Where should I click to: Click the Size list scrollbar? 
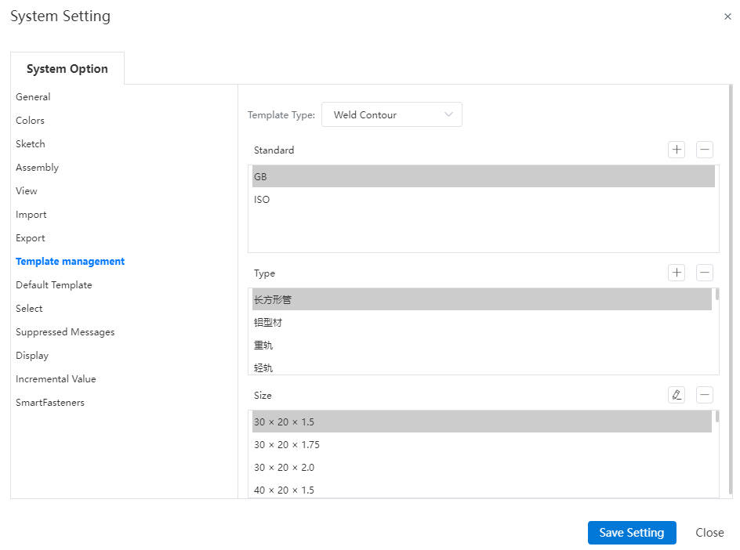click(716, 417)
